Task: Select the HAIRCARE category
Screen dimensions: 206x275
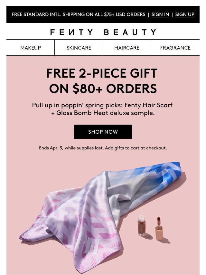Action: coord(127,48)
